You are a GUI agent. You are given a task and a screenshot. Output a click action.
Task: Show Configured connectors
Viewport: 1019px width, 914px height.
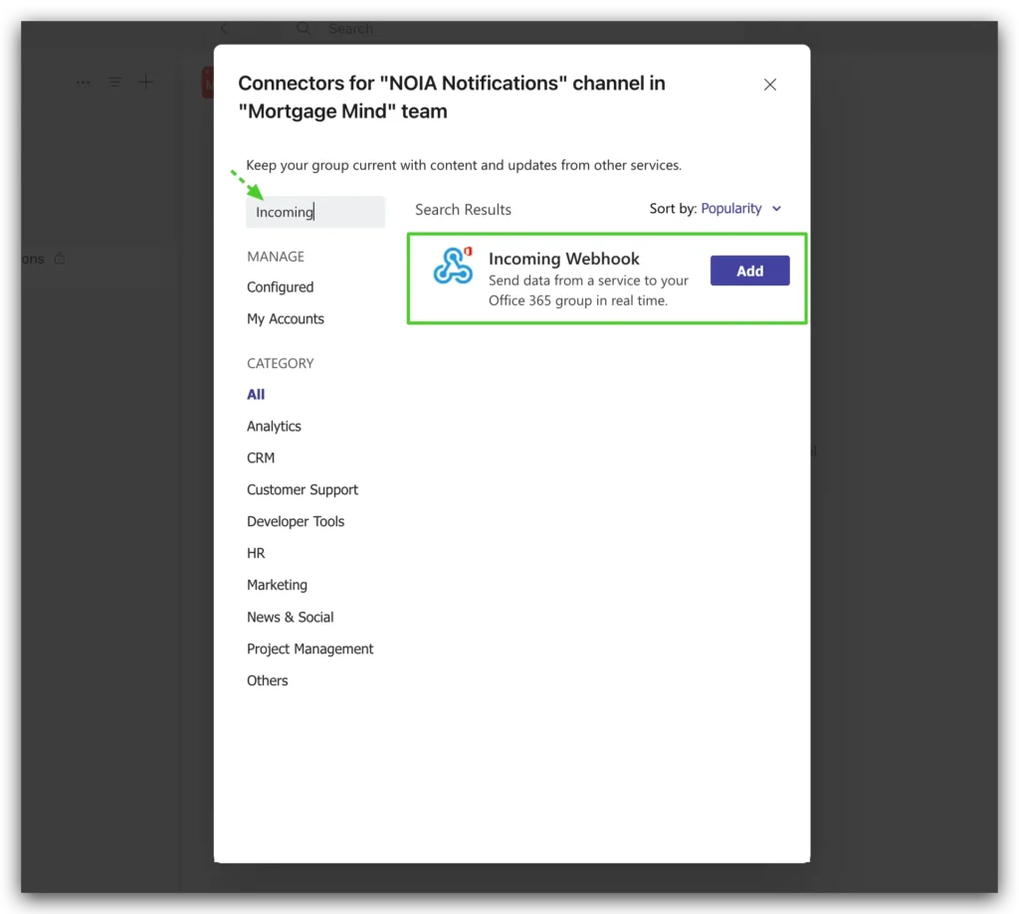[280, 287]
